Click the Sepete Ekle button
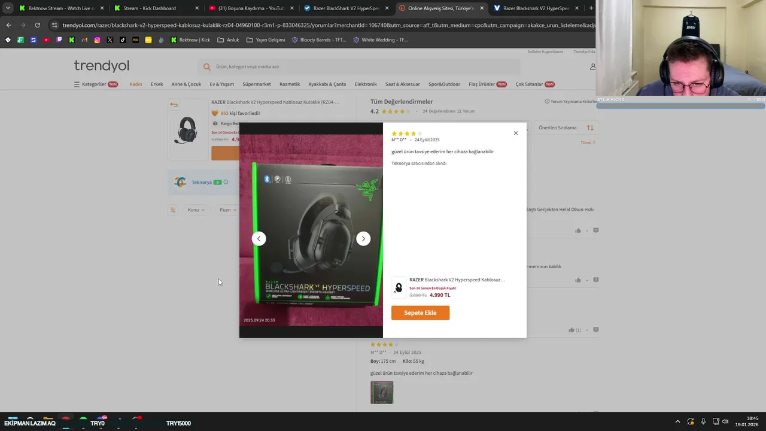 click(420, 312)
